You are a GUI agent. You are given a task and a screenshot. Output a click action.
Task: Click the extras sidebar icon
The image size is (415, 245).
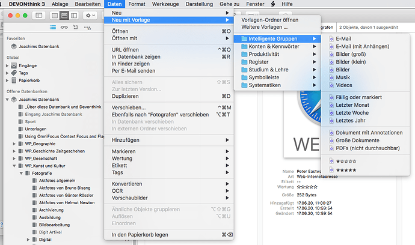[x=87, y=27]
